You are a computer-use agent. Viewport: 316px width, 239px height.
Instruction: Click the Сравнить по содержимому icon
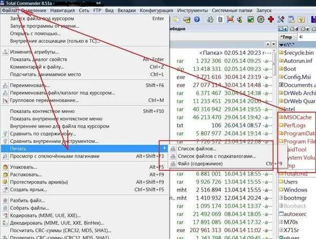(x=5, y=133)
